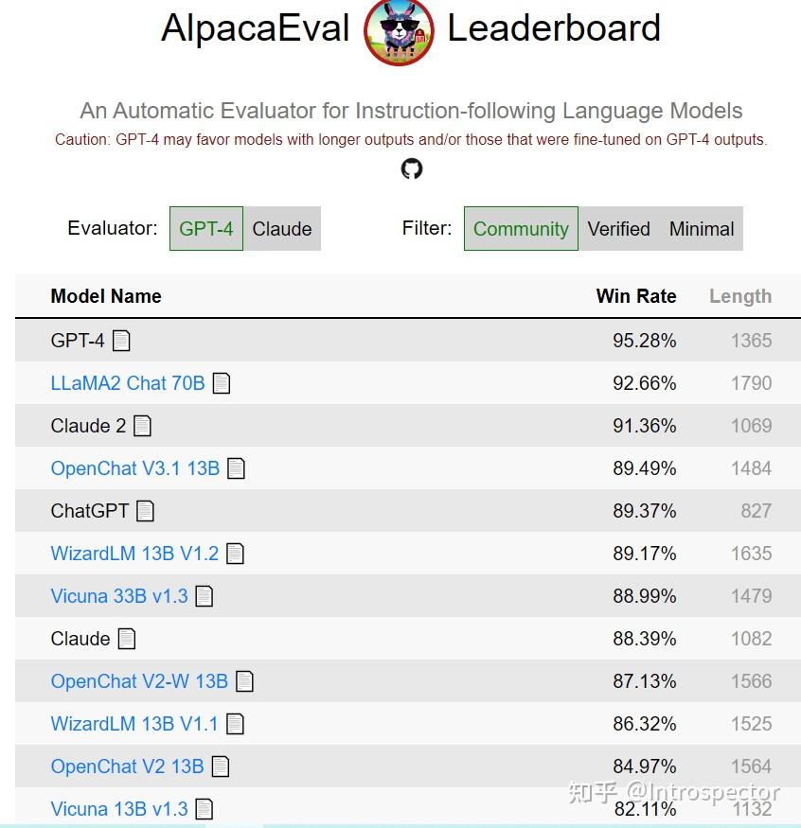Switch evaluator to Claude
Image resolution: width=801 pixels, height=828 pixels.
[x=282, y=229]
